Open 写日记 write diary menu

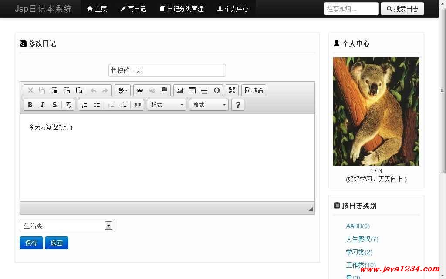[x=133, y=9]
